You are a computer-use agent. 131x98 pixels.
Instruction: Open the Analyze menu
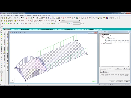[35, 15]
